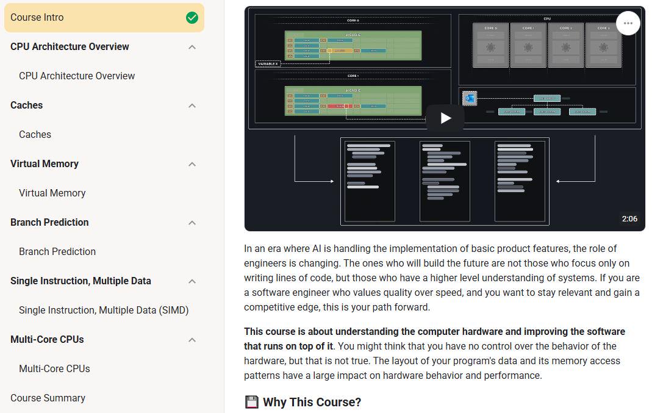Open the CPU Architecture Overview lesson
The image size is (652, 413).
point(77,76)
